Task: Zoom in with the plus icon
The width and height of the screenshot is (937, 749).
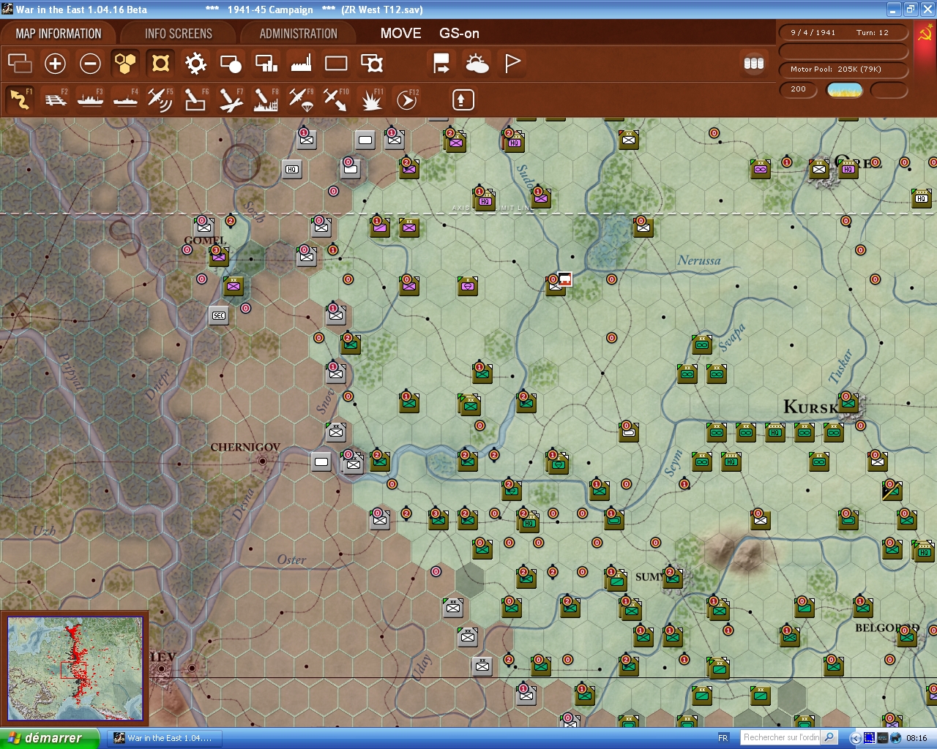Action: coord(55,64)
